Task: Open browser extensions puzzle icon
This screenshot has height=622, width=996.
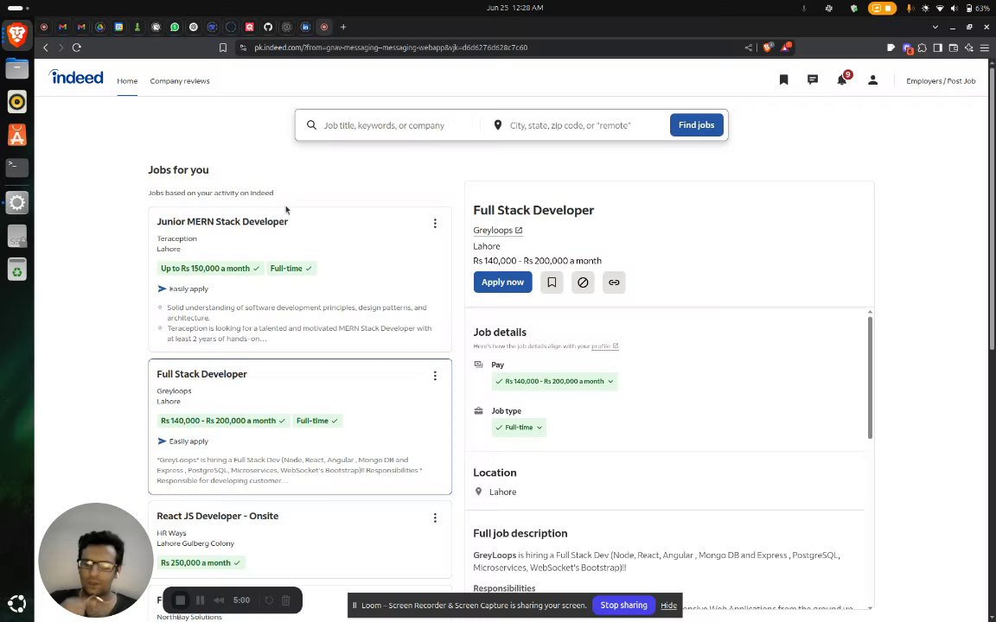Action: tap(923, 48)
